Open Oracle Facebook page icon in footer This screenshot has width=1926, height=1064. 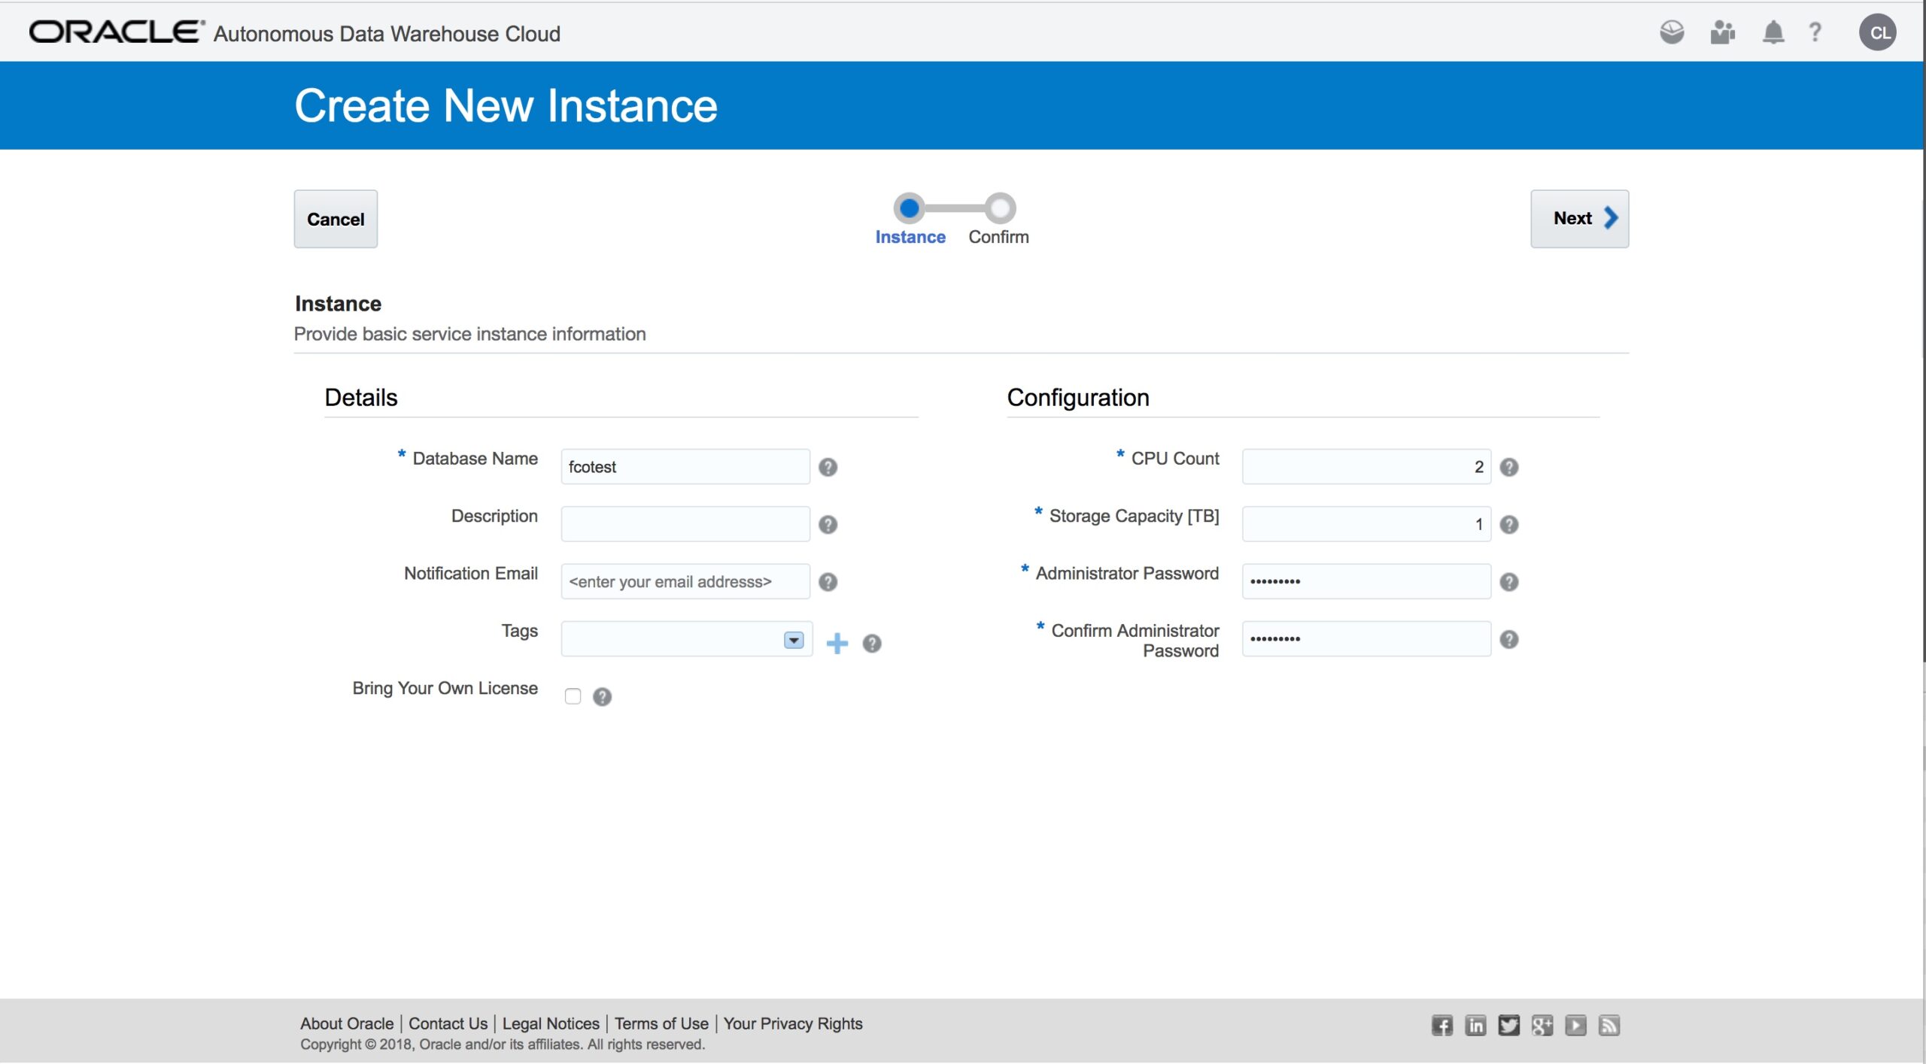coord(1441,1025)
